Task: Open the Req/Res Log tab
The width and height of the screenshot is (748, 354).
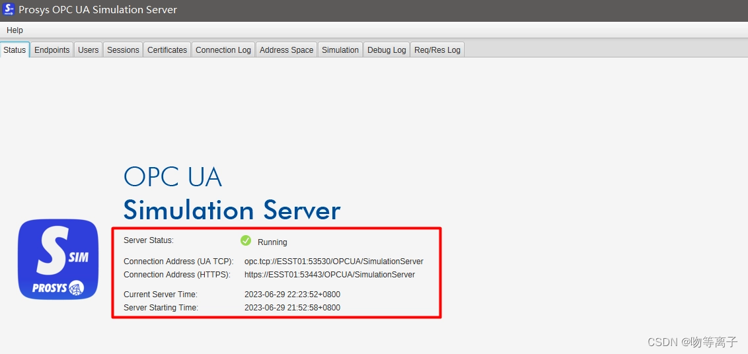Action: (437, 50)
